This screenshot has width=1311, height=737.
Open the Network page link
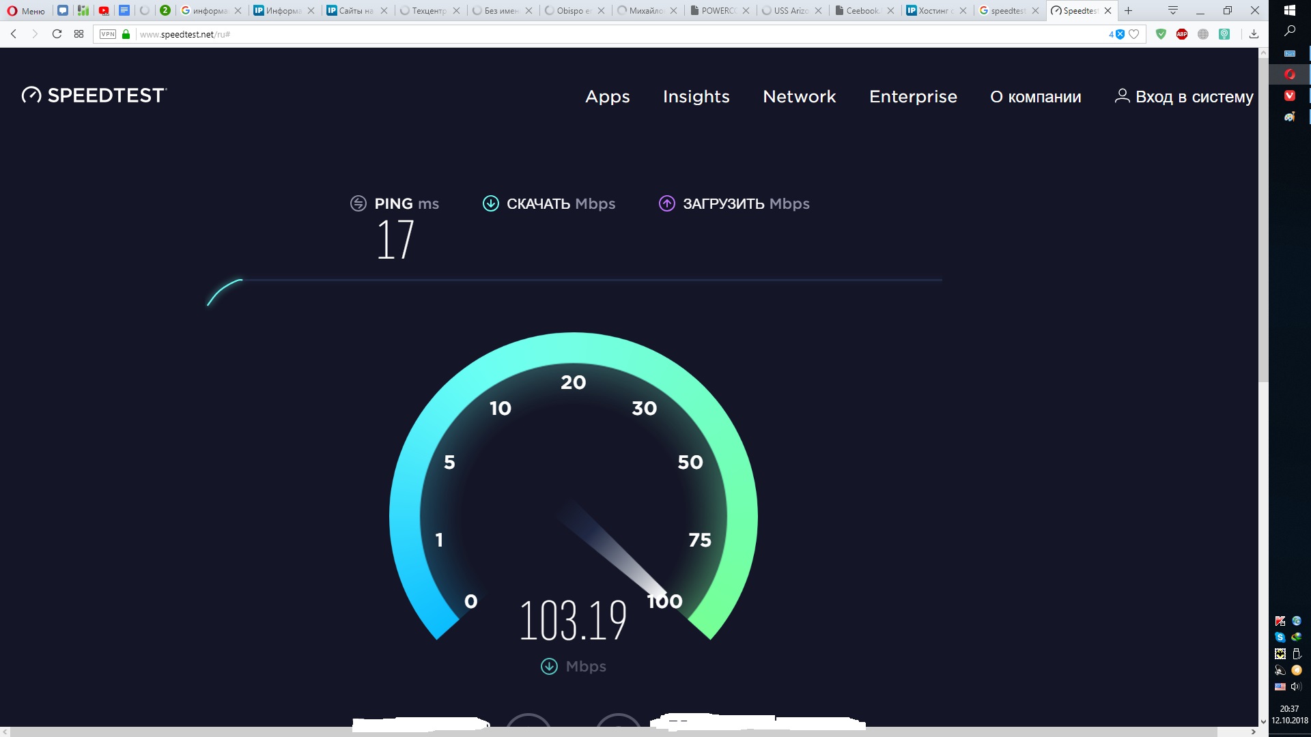pyautogui.click(x=799, y=97)
